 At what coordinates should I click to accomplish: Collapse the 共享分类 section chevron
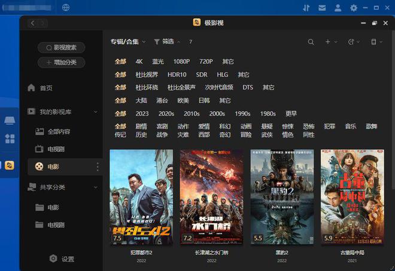point(96,187)
